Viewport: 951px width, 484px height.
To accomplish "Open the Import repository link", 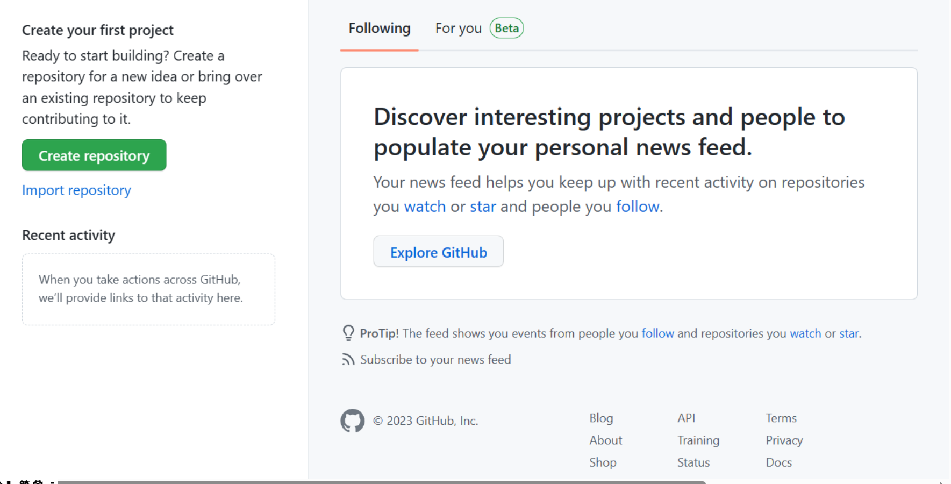I will point(76,190).
